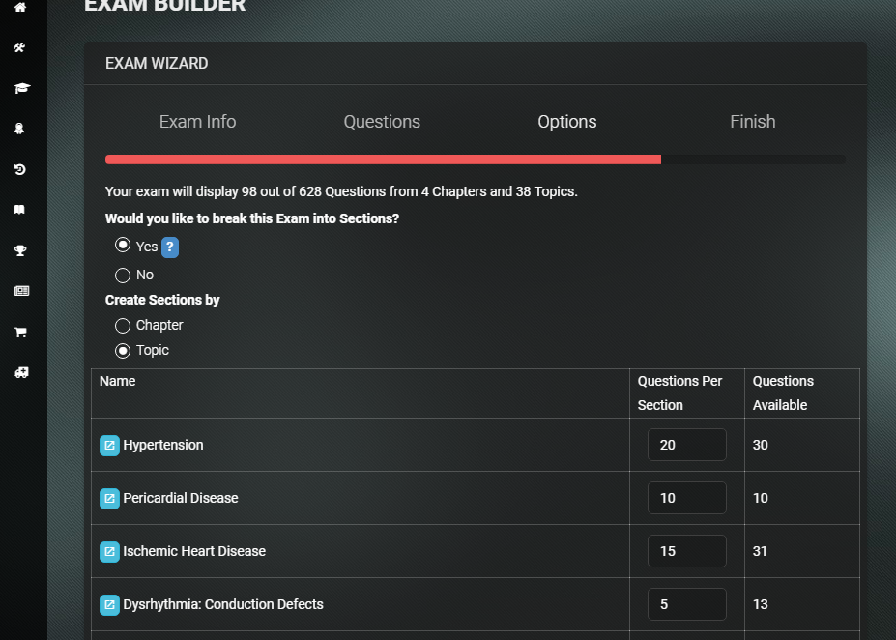Screen dimensions: 896x640
Task: Open the newspaper icon in sidebar
Action: (21, 291)
